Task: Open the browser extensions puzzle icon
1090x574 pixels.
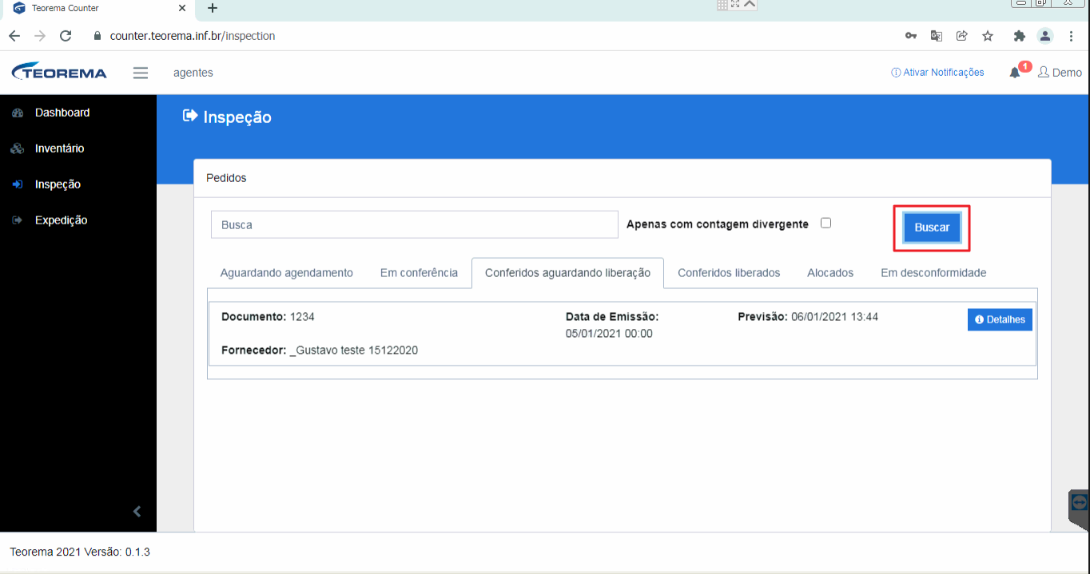Action: [1019, 36]
